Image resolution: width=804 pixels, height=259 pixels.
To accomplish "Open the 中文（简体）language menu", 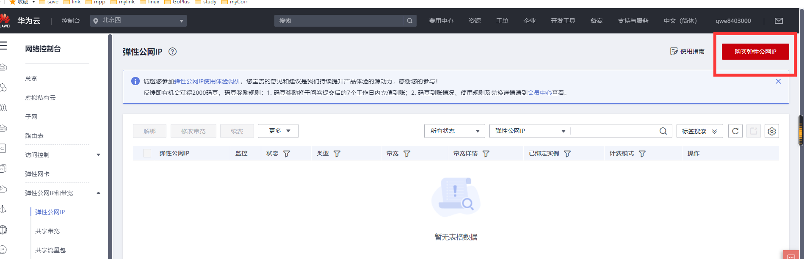I will [x=680, y=21].
